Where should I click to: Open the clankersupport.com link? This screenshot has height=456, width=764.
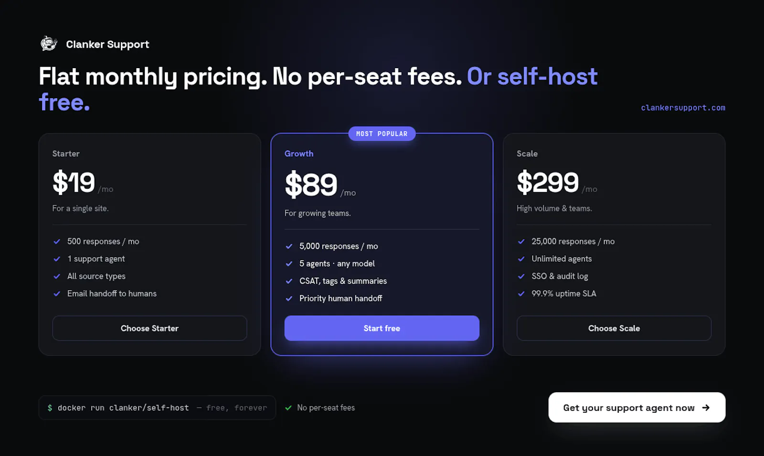click(x=683, y=108)
